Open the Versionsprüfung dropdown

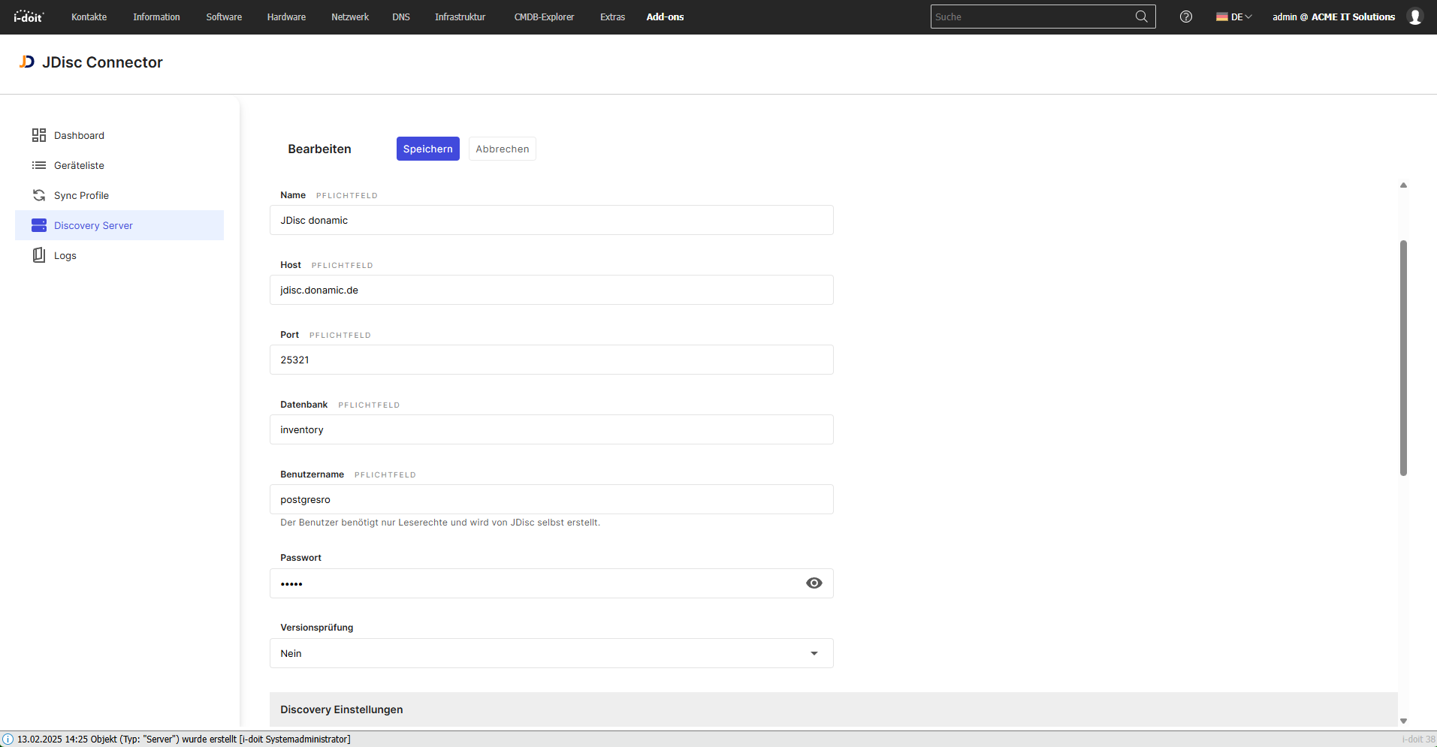point(551,653)
